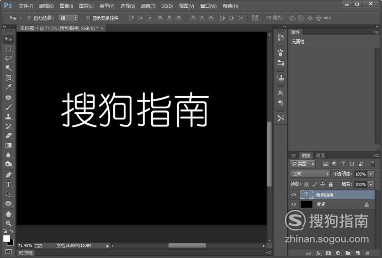
Task: Open the 文件(F) menu
Action: 26,6
